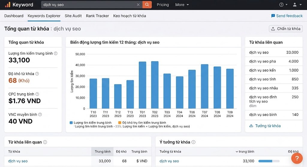Viewport: 307px width, 167px height.
Task: Click the $1.76 VND CPC value
Action: [x=25, y=101]
